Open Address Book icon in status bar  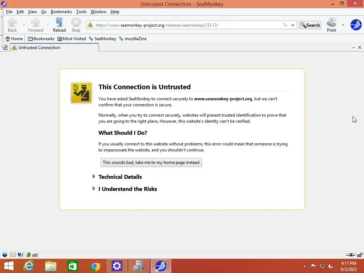pyautogui.click(x=28, y=255)
